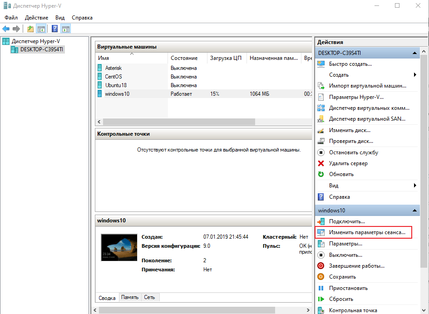Click the Приостановить pause icon
Screen dimensions: 429x314
(x=321, y=288)
